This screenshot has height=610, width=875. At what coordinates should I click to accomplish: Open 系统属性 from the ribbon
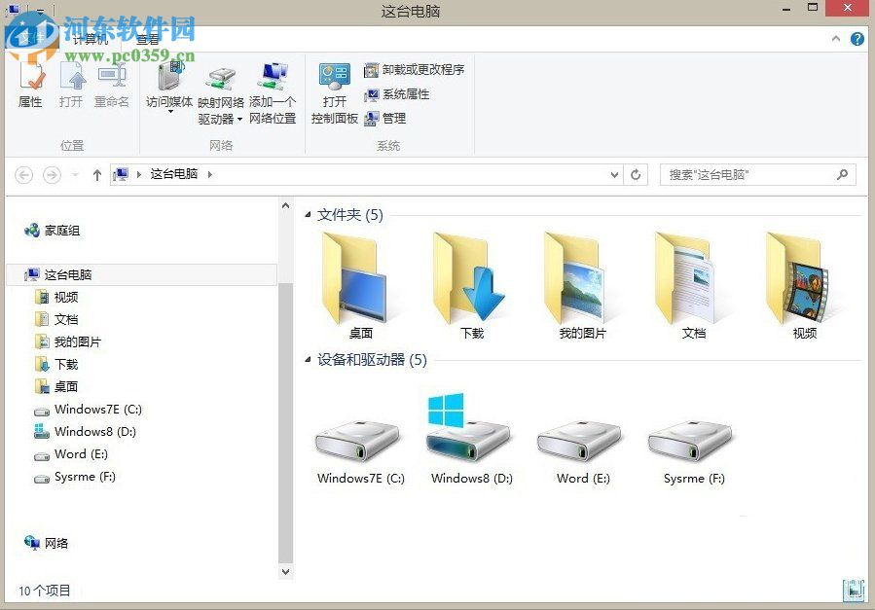(399, 94)
